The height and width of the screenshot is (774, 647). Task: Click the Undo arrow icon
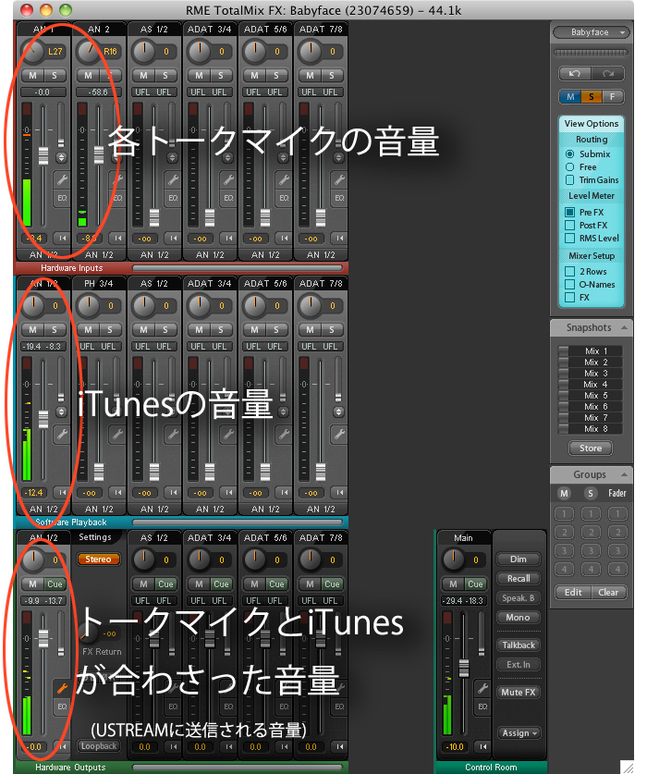(x=575, y=74)
